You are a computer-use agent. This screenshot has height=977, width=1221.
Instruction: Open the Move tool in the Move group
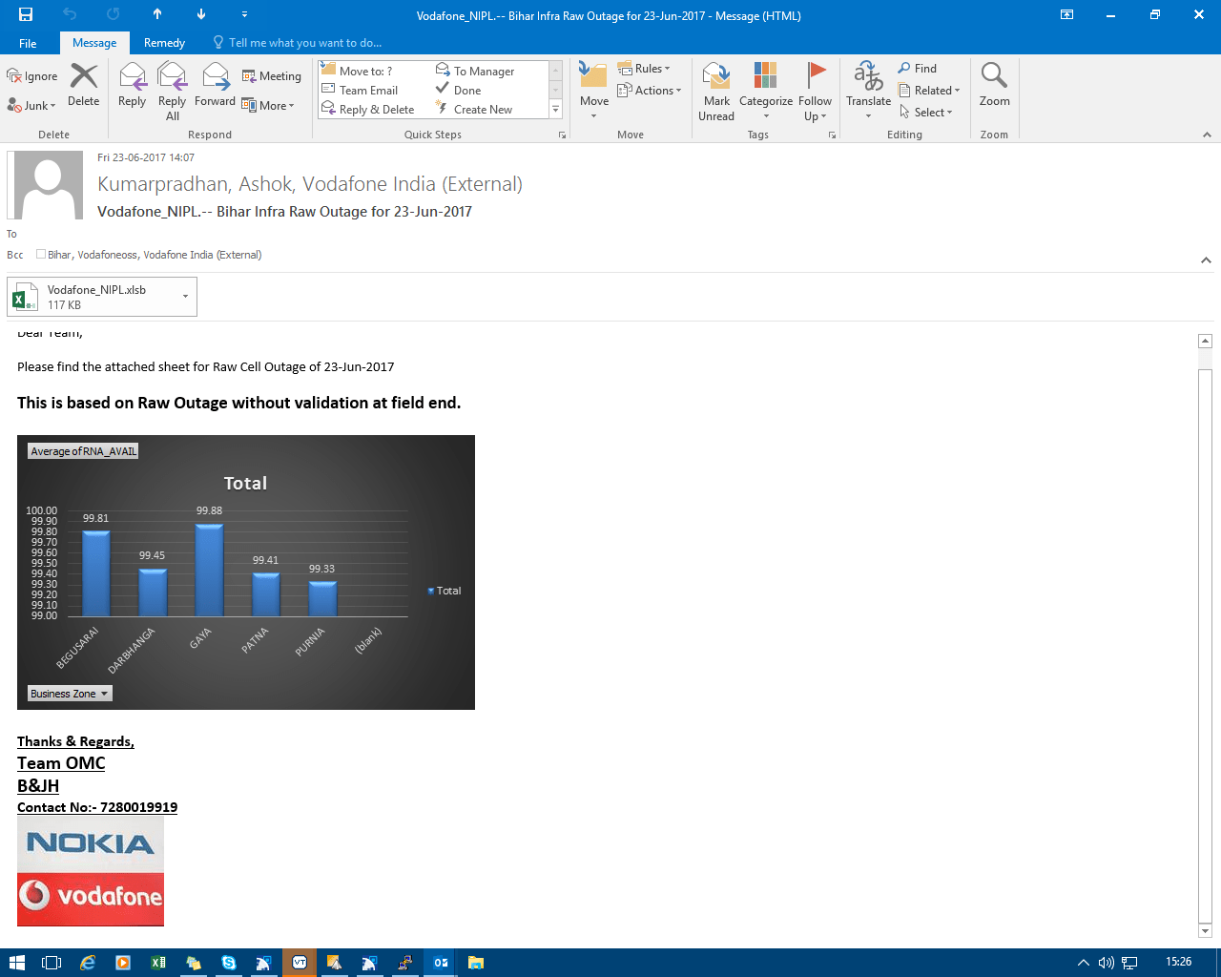click(x=593, y=86)
